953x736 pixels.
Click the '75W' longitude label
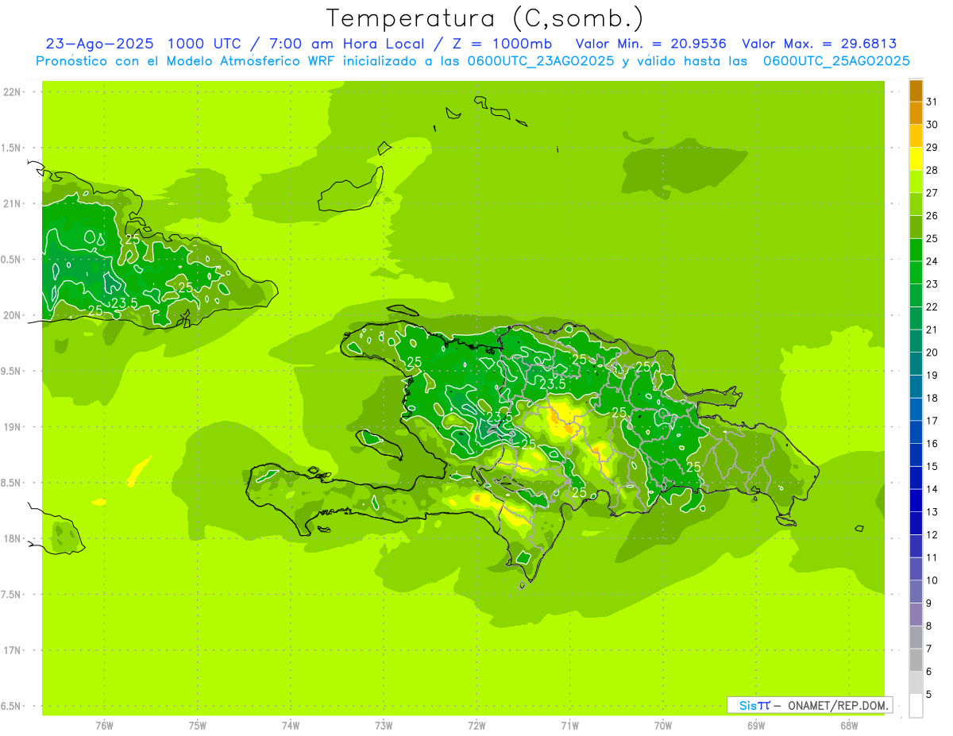[x=198, y=725]
